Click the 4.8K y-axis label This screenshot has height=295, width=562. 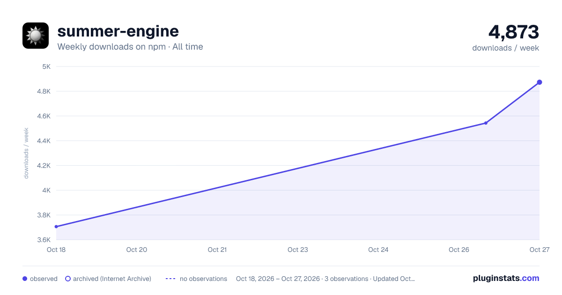coord(43,91)
